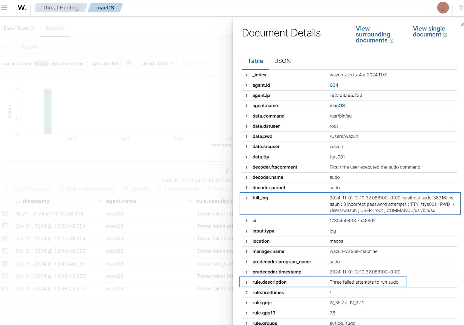Click 'First time user executed the sudo command'
Screen dimensions: 464x325
[x=375, y=167]
